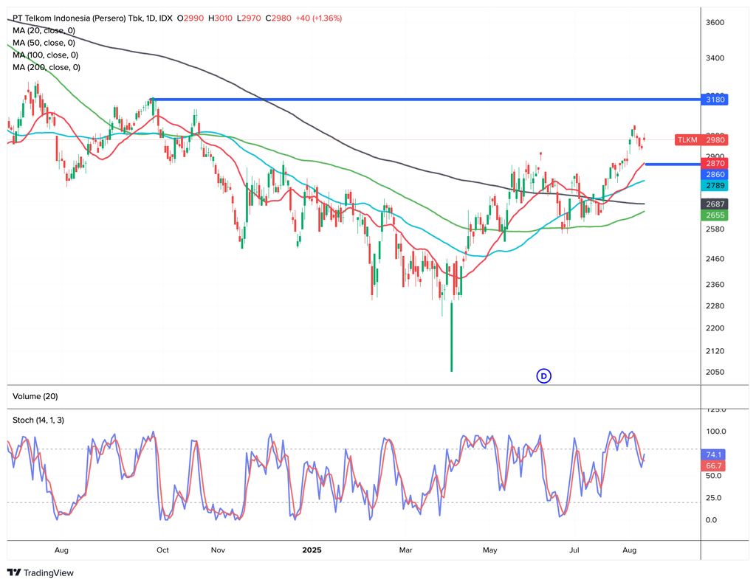Select the MA (50, close, 0) indicator label
This screenshot has width=756, height=585.
tap(44, 43)
